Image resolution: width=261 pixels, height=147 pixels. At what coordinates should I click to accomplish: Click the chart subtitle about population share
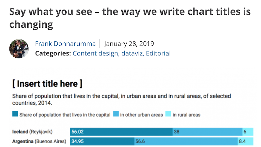pyautogui.click(x=121, y=99)
